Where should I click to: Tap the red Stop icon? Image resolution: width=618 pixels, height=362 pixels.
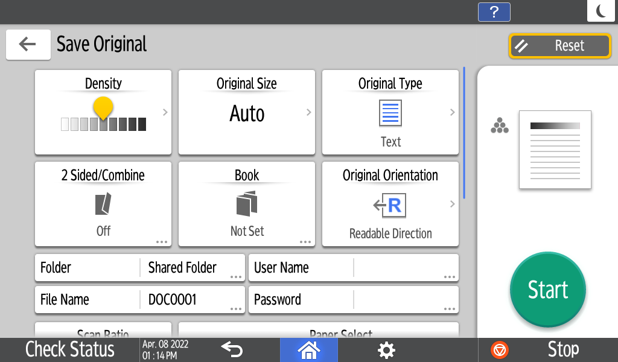click(x=500, y=350)
